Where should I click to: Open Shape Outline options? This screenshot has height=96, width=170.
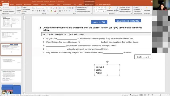coord(125,9)
